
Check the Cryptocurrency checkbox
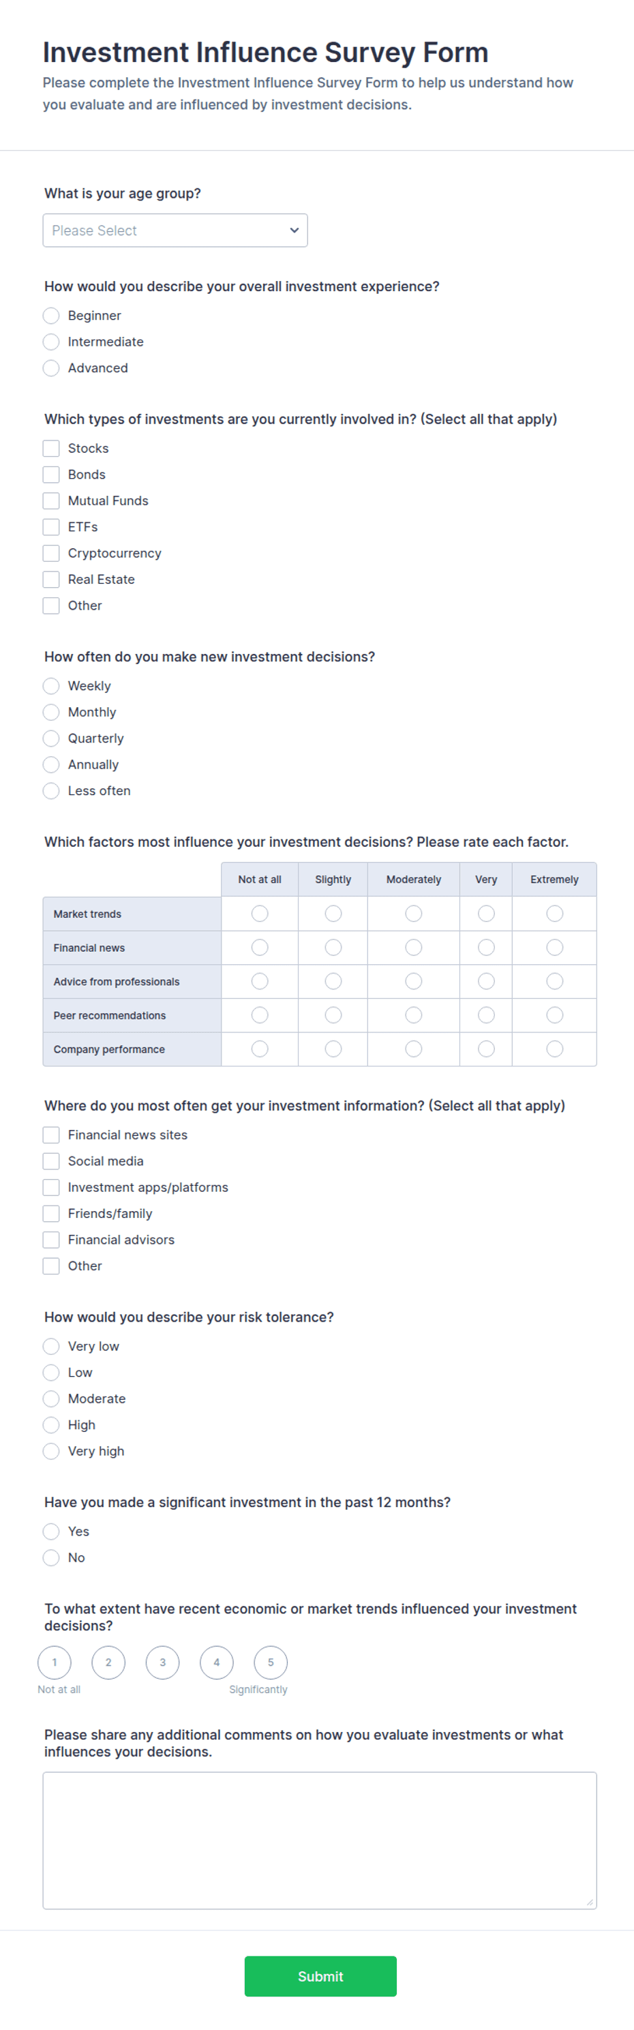[x=51, y=553]
